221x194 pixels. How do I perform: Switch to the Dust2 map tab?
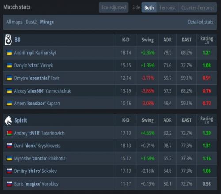tap(31, 22)
